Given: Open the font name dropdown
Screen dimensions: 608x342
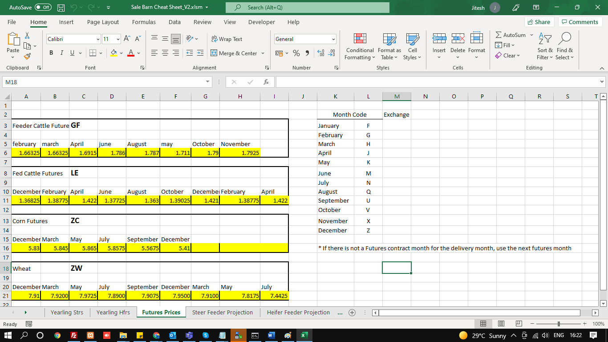Looking at the screenshot, I should point(97,39).
